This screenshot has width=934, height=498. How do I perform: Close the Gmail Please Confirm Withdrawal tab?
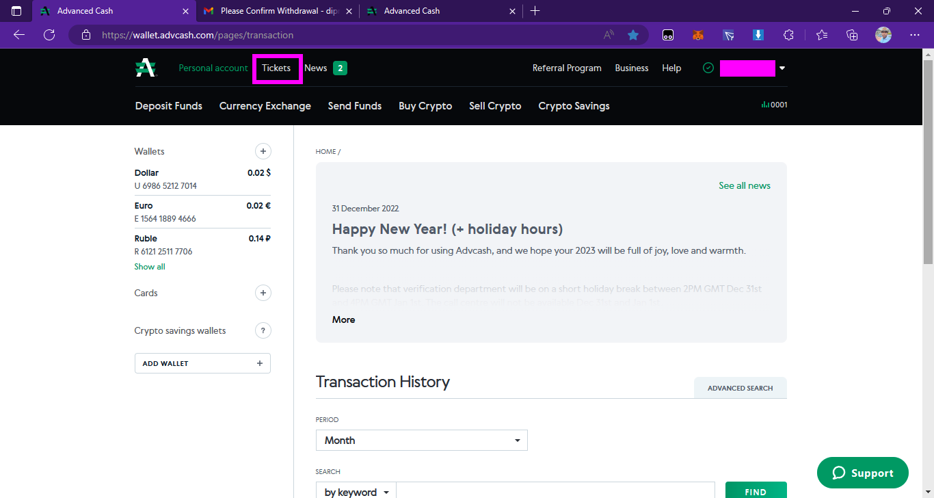(x=349, y=11)
